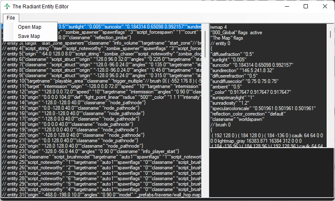The image size is (335, 201).
Task: Select entity 29 script_noteworthy 5 row
Action: (102, 184)
